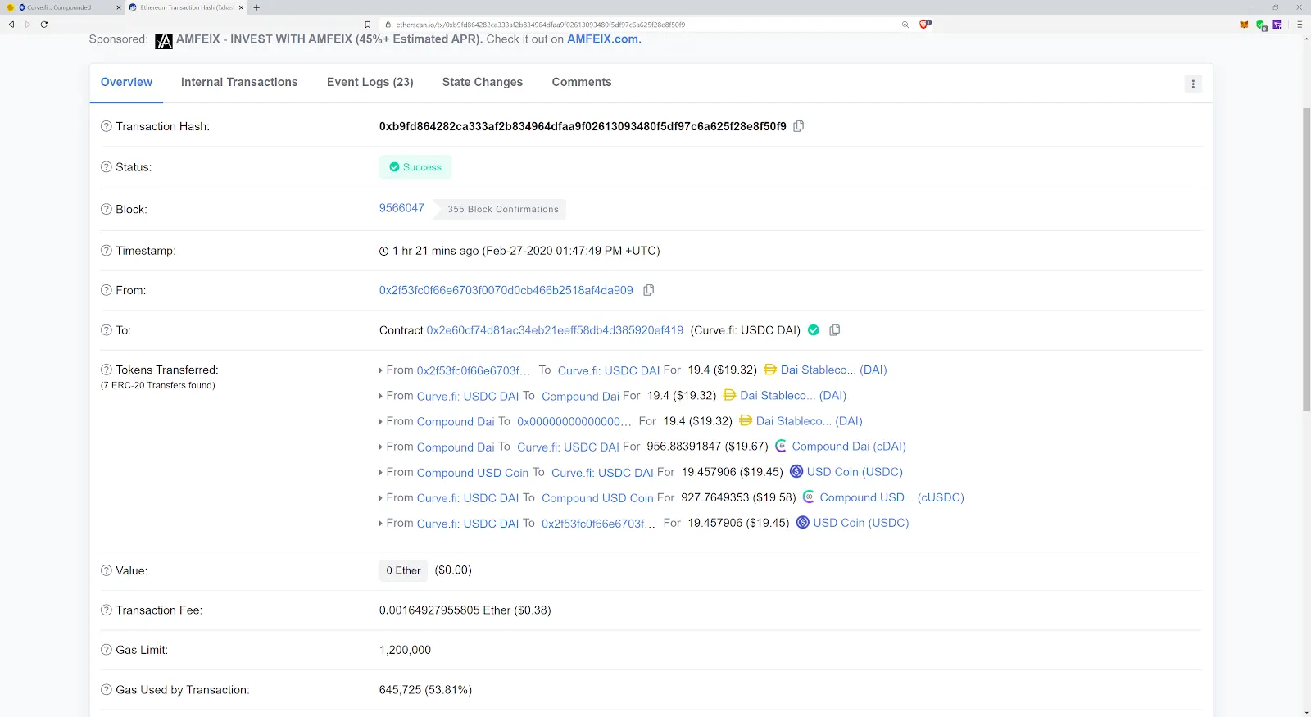1311x717 pixels.
Task: Open block number 9566047
Action: pos(401,208)
